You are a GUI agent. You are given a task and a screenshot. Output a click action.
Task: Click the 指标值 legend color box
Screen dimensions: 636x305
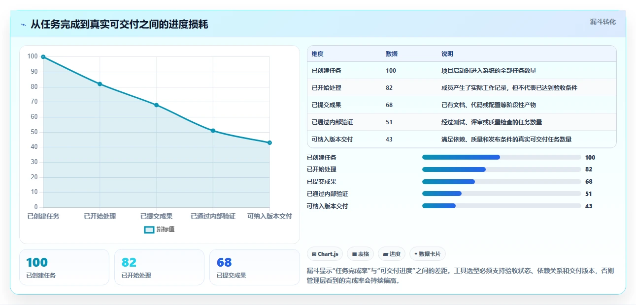pyautogui.click(x=149, y=230)
